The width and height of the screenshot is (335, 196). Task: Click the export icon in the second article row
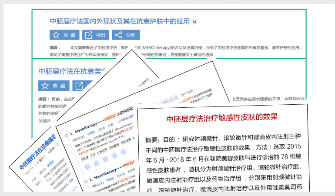click(x=80, y=86)
